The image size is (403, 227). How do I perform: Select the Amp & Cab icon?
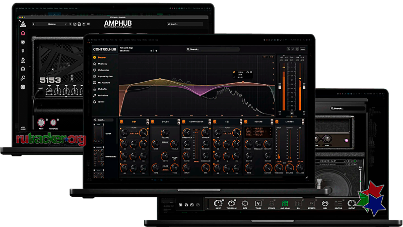[284, 203]
